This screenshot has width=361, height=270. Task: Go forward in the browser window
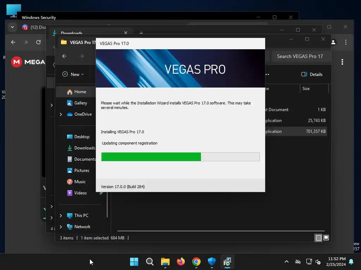(x=26, y=42)
